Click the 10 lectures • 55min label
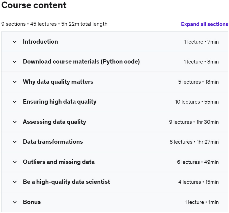 tap(197, 102)
